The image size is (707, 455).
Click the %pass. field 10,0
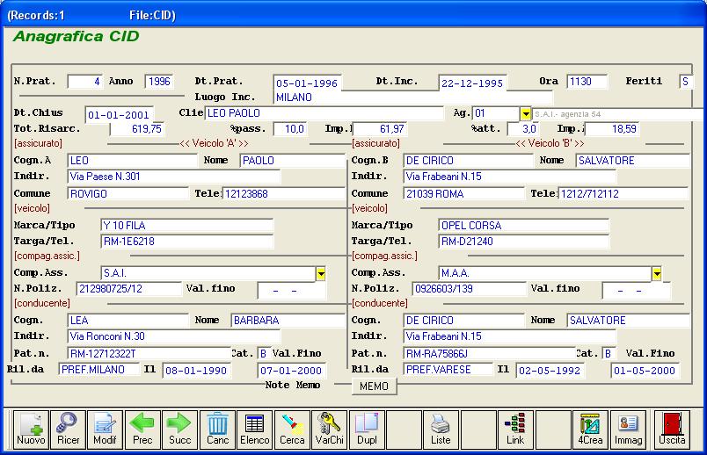[290, 129]
